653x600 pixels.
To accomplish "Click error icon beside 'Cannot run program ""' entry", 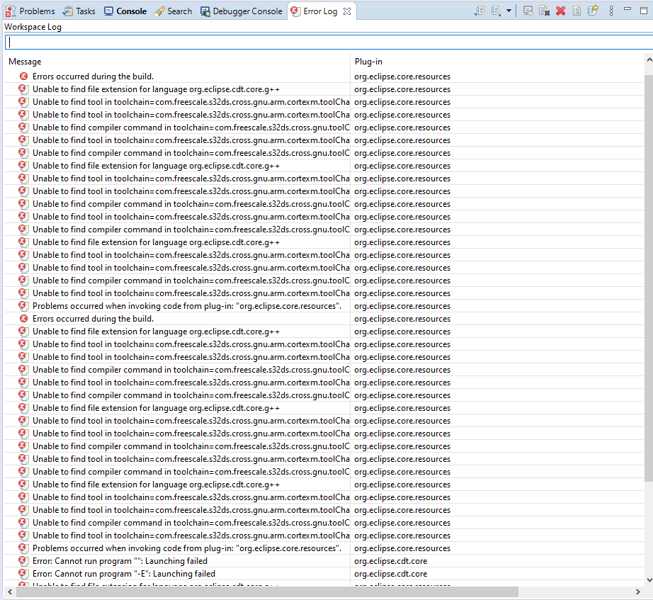I will (x=23, y=560).
